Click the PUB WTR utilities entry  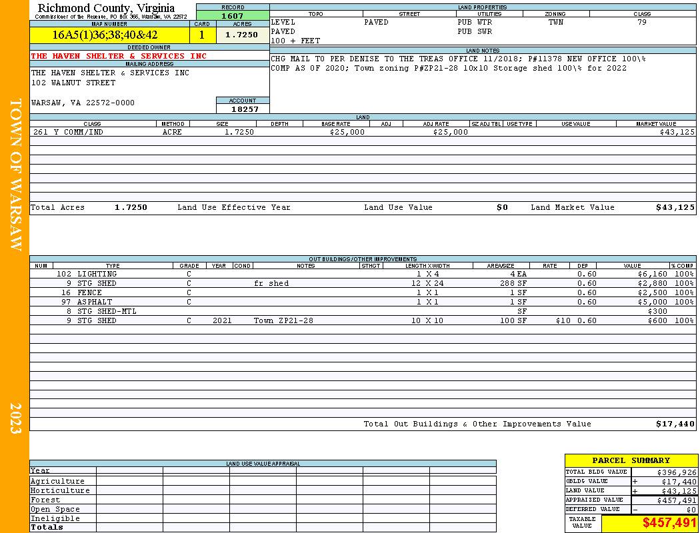[475, 22]
